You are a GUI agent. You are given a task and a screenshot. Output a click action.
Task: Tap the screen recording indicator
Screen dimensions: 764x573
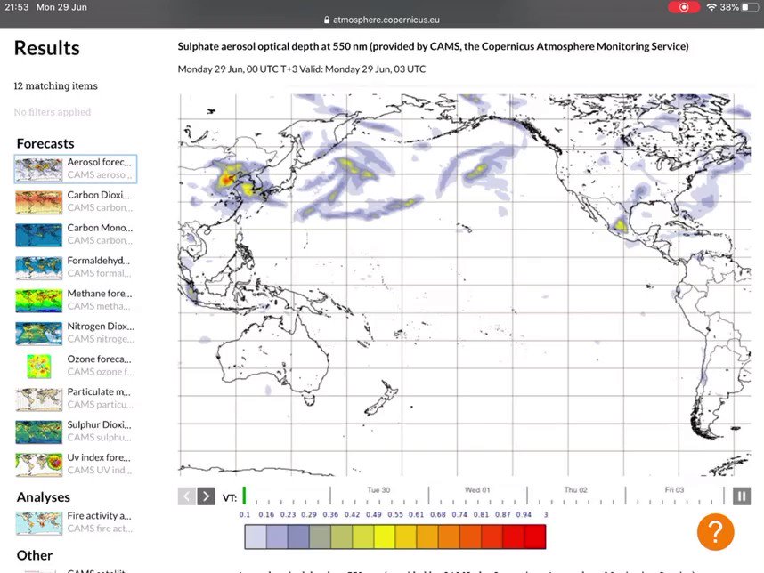(684, 7)
